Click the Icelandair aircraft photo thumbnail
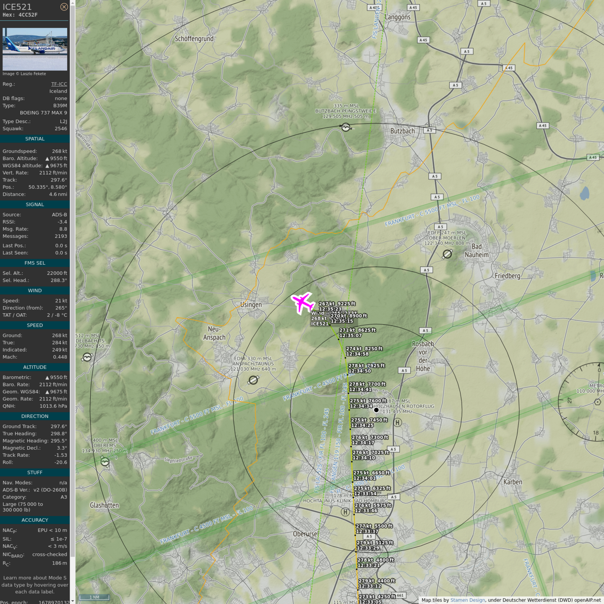Image resolution: width=604 pixels, height=604 pixels. click(35, 49)
